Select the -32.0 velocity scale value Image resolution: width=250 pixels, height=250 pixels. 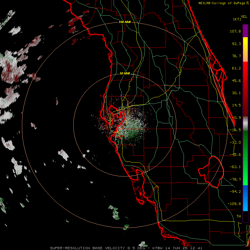235,142
